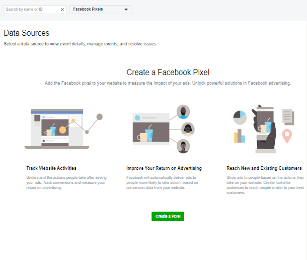
Task: Click the Create a Facebook Pixel title
Action: (x=168, y=72)
